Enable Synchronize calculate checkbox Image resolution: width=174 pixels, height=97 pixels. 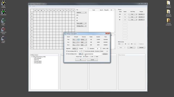coord(84,51)
